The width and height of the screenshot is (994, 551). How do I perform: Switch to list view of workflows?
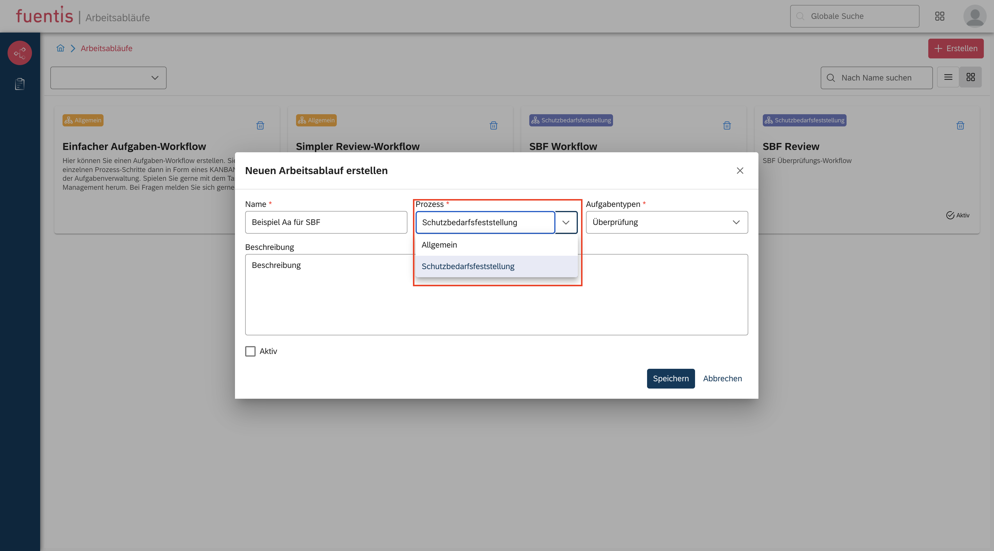click(948, 77)
